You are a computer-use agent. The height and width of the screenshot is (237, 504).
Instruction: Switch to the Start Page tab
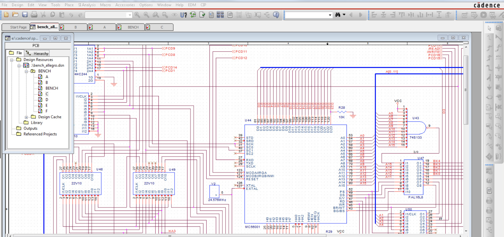(18, 27)
